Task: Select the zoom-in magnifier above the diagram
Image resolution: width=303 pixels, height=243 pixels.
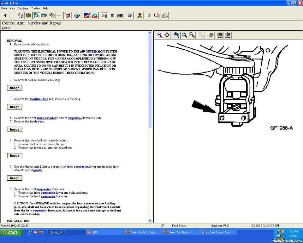Action: 160,35
